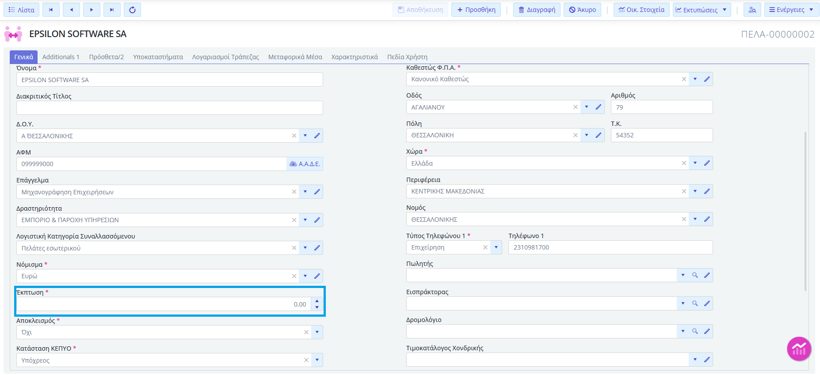
Task: Expand the Αποκλεισμός dropdown
Action: pos(317,332)
